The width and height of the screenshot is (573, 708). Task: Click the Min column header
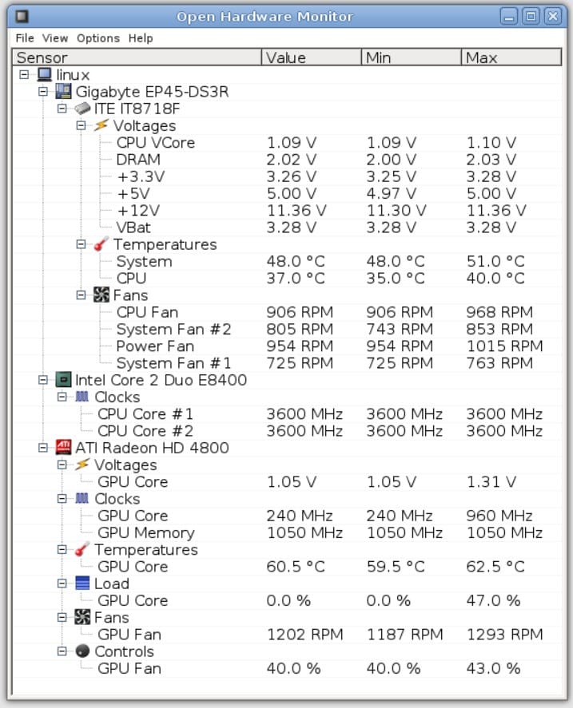click(411, 57)
